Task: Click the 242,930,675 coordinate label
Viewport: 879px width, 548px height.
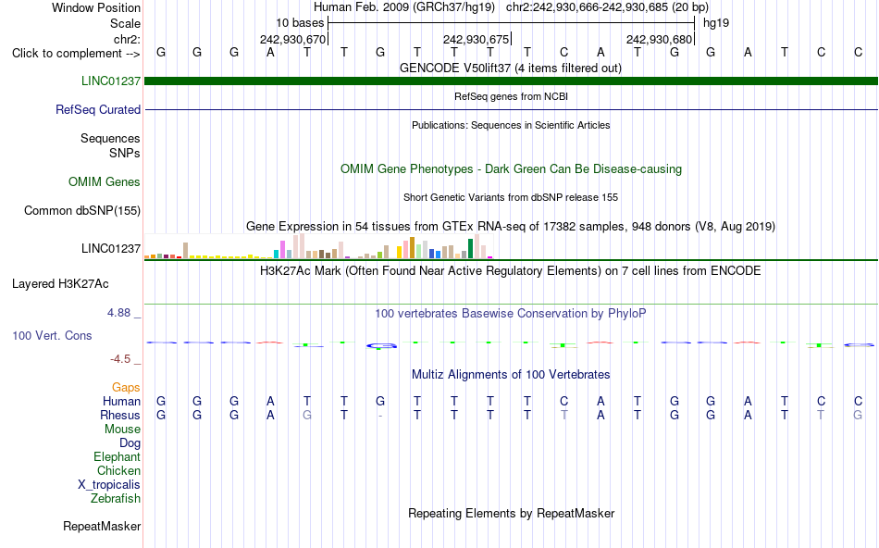Action: pos(476,40)
